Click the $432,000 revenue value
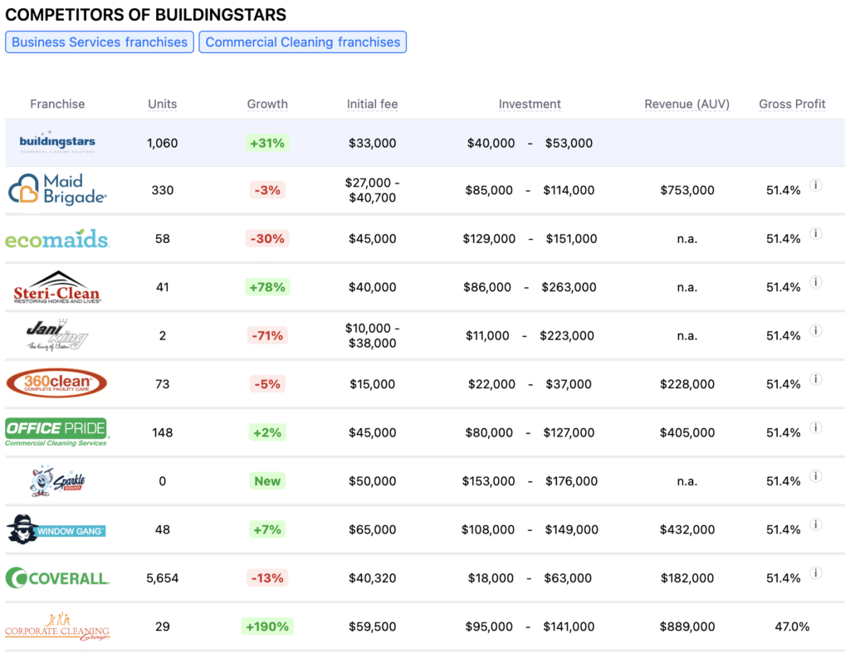Screen dimensions: 850x663 (686, 529)
